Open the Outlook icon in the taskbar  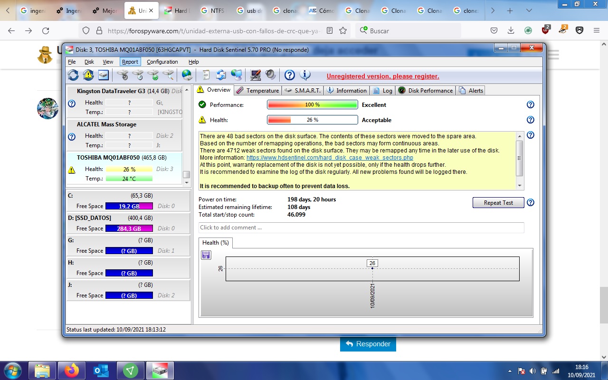[x=101, y=370]
